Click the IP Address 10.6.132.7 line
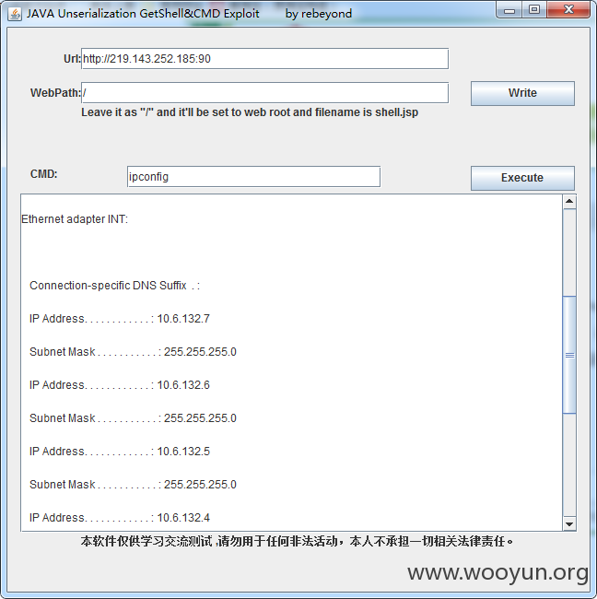 pos(120,319)
